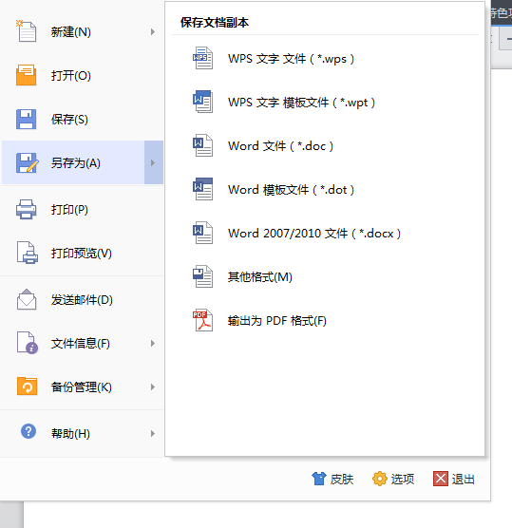This screenshot has width=512, height=528.
Task: Choose 打开(O) from the file menu
Action: tap(83, 75)
